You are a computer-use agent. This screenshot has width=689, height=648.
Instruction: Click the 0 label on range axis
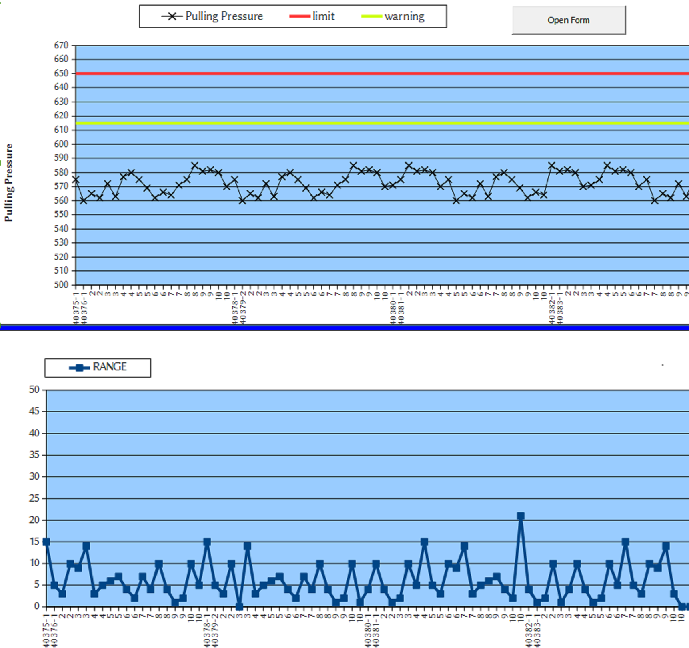[x=37, y=606]
